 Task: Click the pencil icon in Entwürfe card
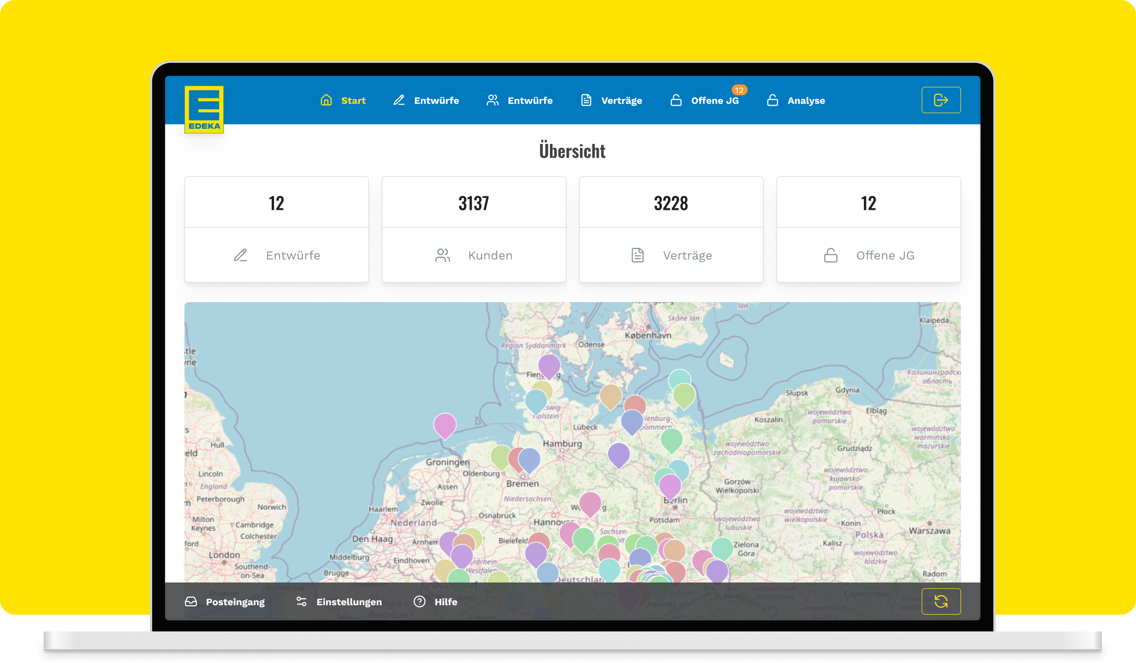tap(240, 255)
